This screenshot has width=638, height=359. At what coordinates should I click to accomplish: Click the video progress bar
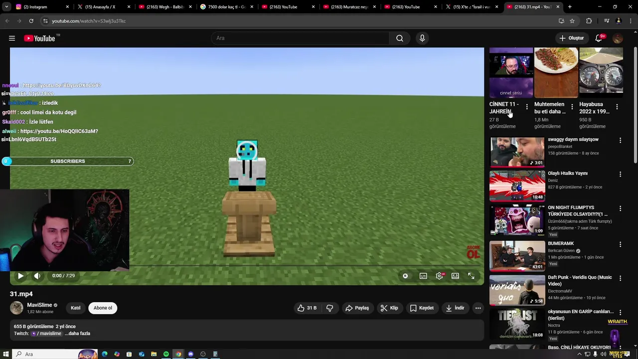tap(247, 266)
